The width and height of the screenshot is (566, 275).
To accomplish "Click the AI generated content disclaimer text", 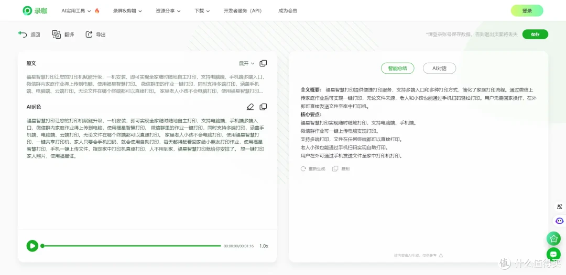I will pos(416,256).
